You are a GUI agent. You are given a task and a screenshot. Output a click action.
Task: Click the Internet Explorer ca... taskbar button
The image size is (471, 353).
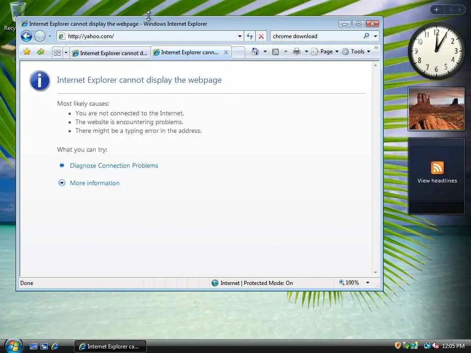click(110, 347)
